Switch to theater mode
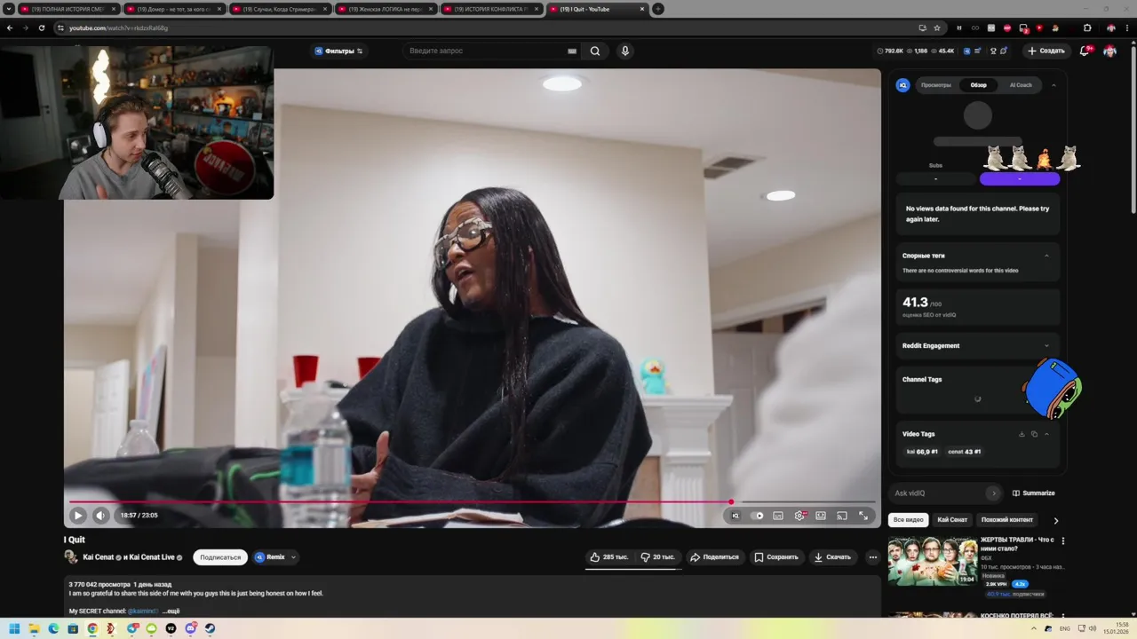Screen dimensions: 1137x639 [x=821, y=516]
